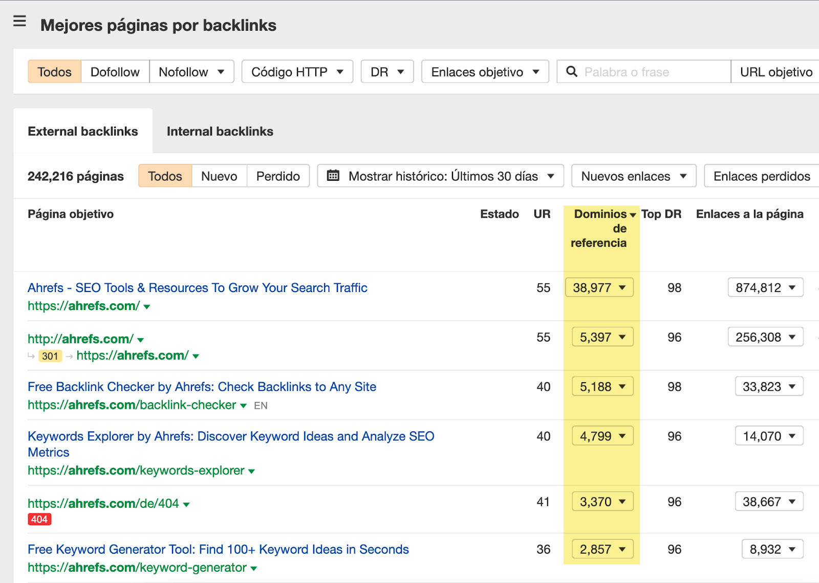The height and width of the screenshot is (583, 819).
Task: Switch to the Internal backlinks tab
Action: pos(220,132)
